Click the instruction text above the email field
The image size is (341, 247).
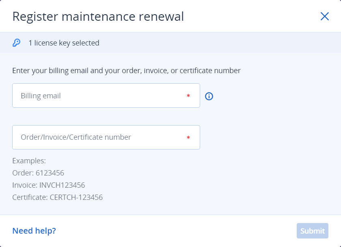[x=126, y=70]
